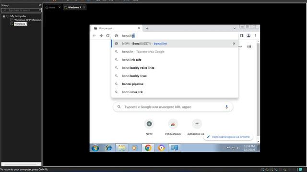This screenshot has height=172, width=307.
Task: Select the NEW! - BonziBUDDY! bonzi.link suggestion
Action: point(175,43)
